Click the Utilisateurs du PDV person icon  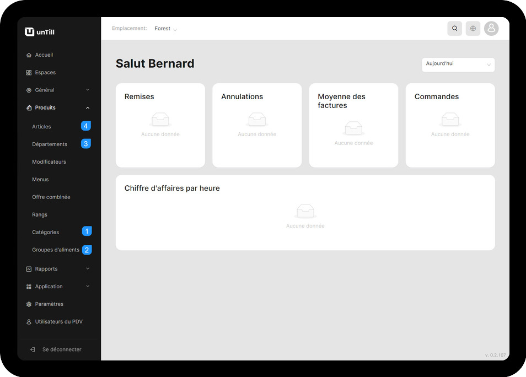click(x=29, y=322)
